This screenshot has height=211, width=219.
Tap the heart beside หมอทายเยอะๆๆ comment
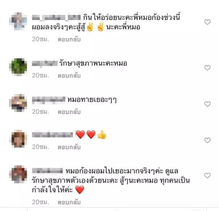coord(207,104)
